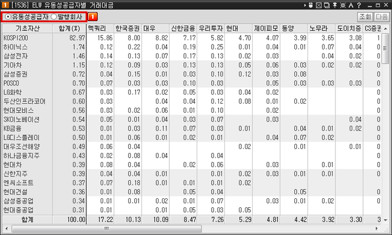The width and height of the screenshot is (392, 235).
Task: Pin the window with pushpin icon
Action: click(335, 5)
